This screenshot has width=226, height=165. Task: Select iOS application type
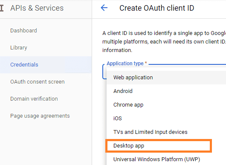pos(166,118)
